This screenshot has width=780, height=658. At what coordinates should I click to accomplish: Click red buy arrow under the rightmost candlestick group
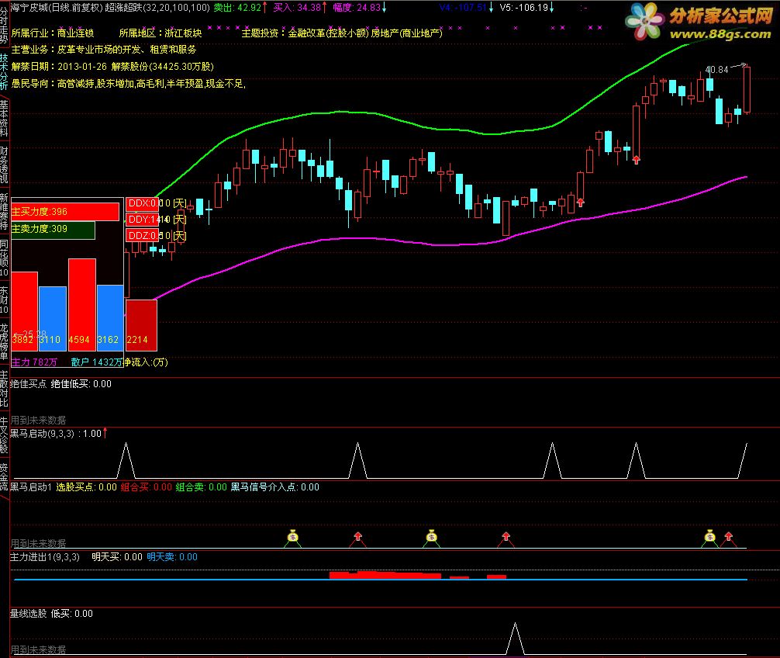pos(637,160)
